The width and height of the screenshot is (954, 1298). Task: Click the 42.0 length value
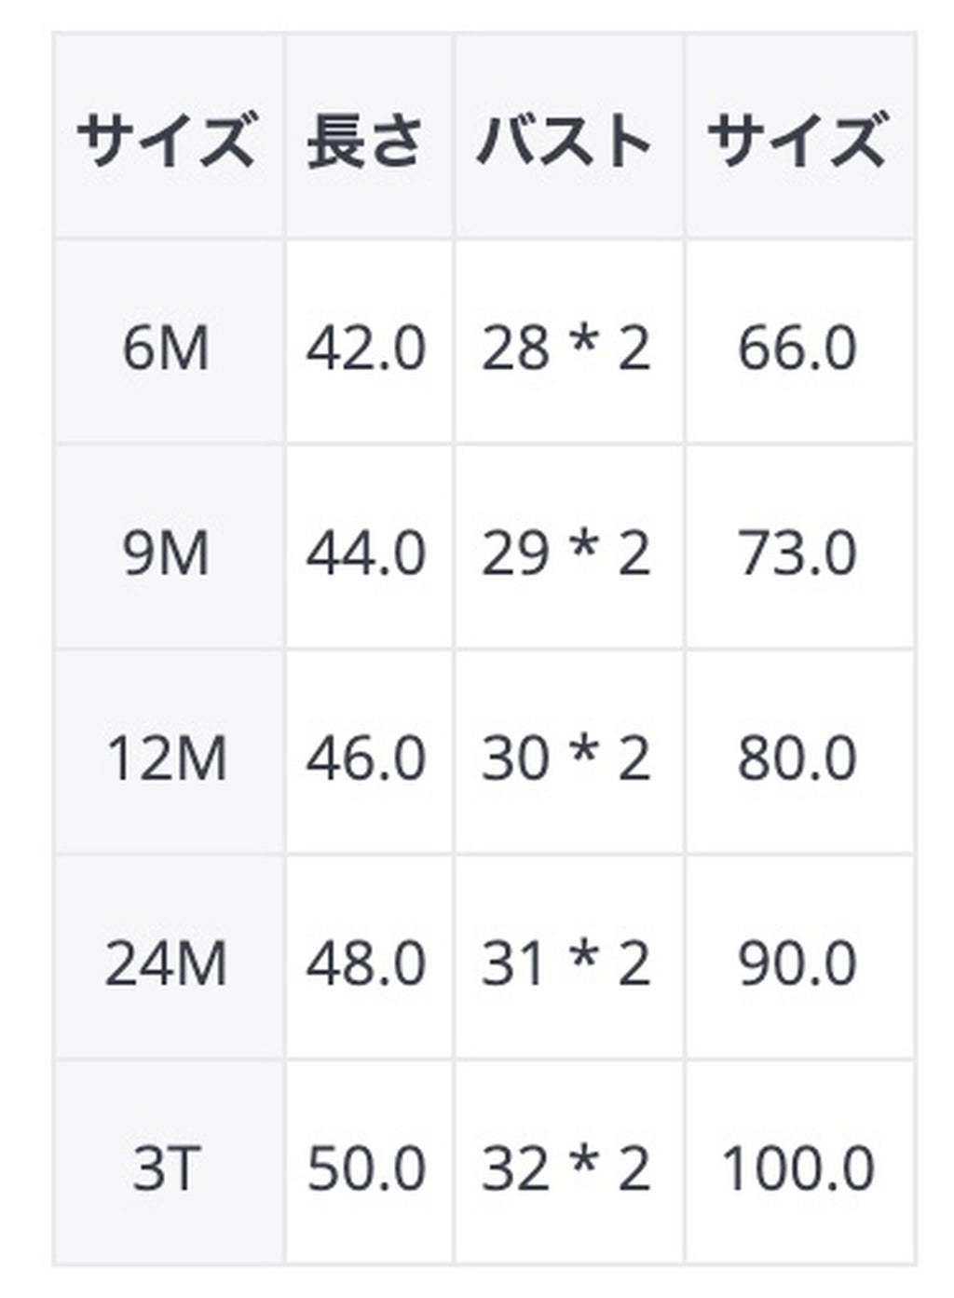coord(367,348)
